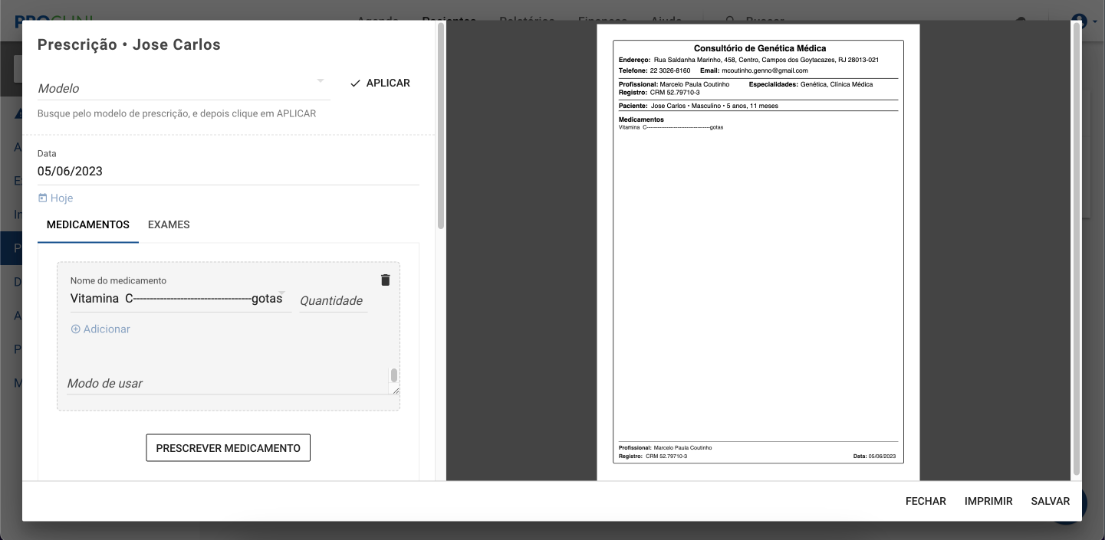Print the prescription using IMPRIMIR
1105x540 pixels.
tap(988, 502)
